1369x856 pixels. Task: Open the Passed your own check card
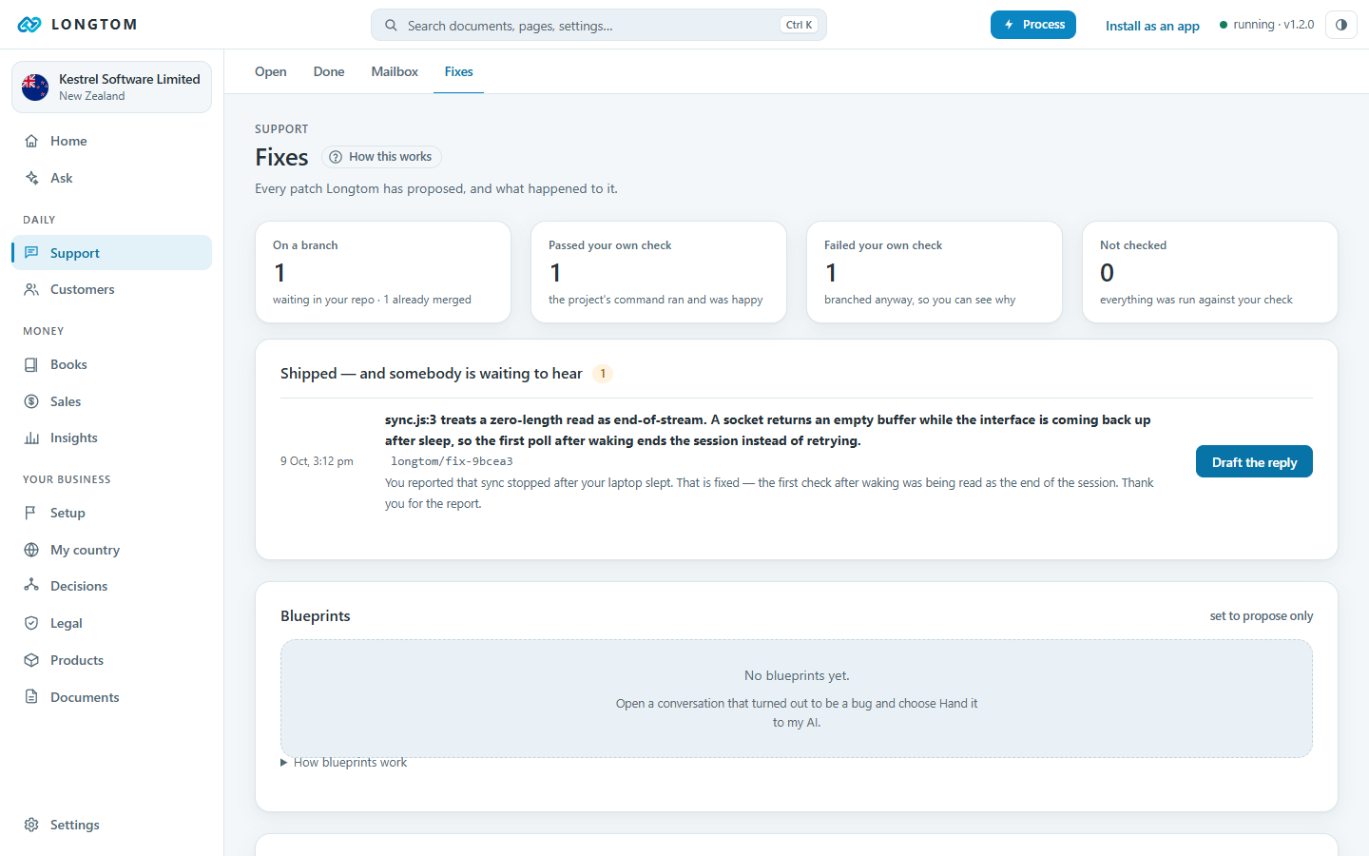tap(659, 272)
